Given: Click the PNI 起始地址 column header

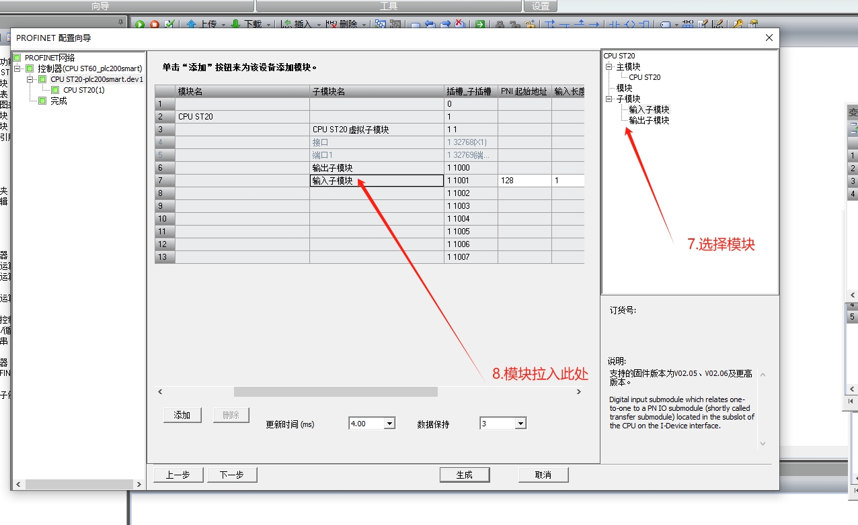Looking at the screenshot, I should click(x=524, y=91).
